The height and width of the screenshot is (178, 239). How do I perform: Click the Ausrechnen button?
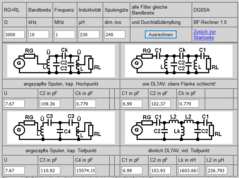tap(161, 34)
